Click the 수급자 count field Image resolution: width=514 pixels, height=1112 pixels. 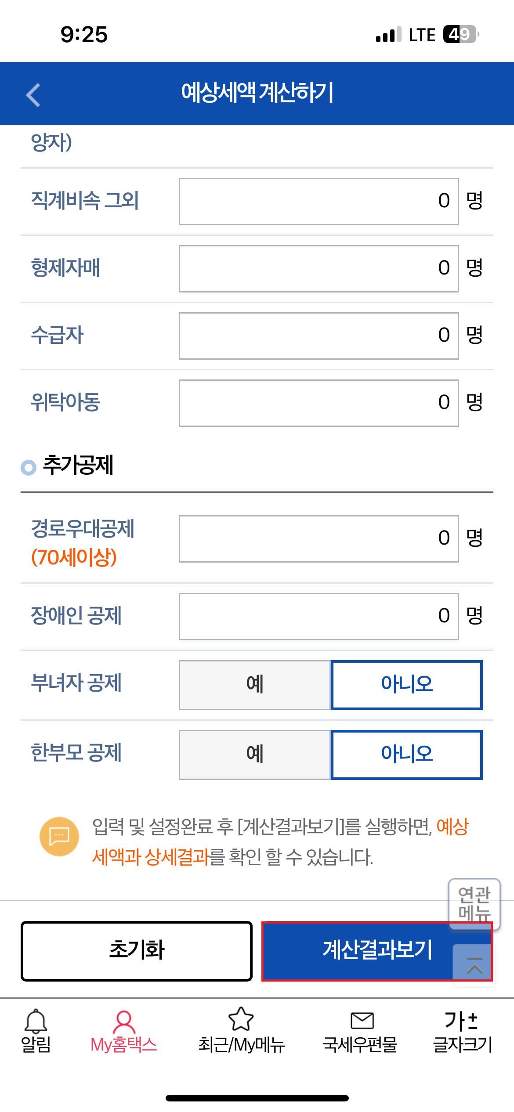tap(319, 336)
